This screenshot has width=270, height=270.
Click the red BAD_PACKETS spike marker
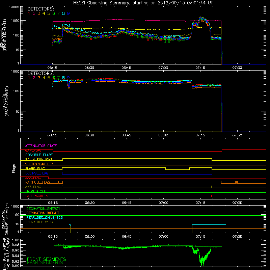click(x=211, y=196)
